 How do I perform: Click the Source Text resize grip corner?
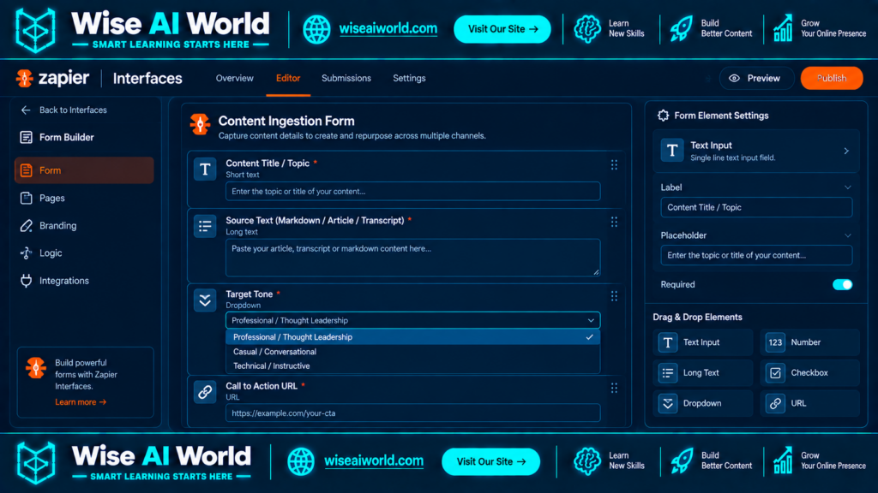(x=596, y=272)
